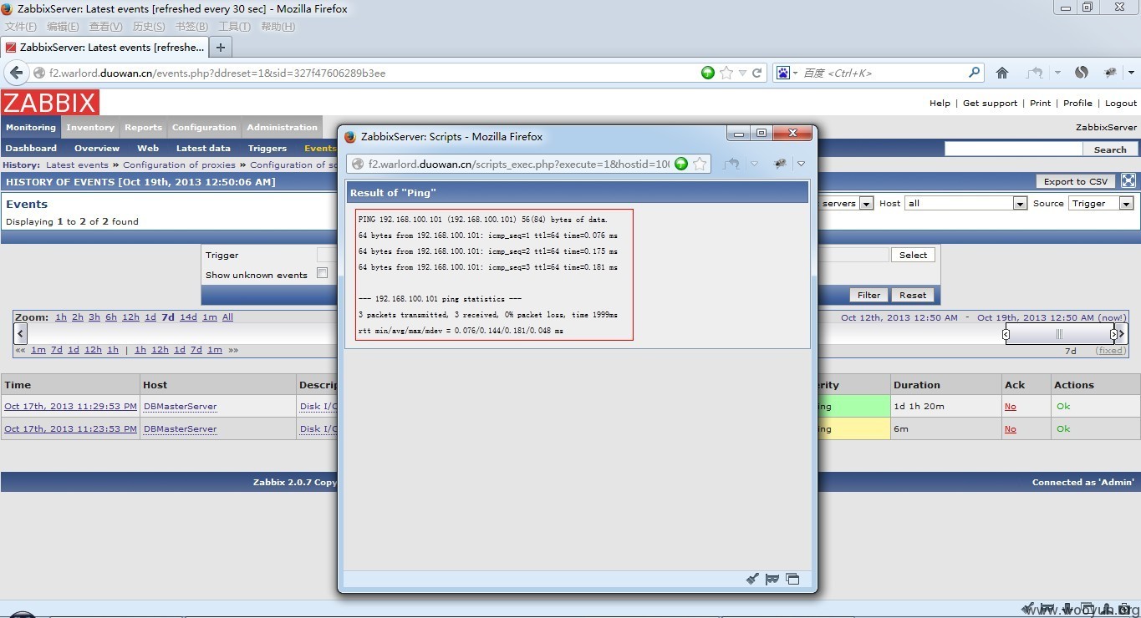
Task: Click Zabbix search input field
Action: point(1013,149)
